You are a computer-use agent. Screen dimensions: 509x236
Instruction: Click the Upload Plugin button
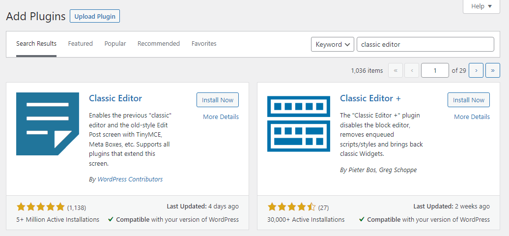point(95,16)
